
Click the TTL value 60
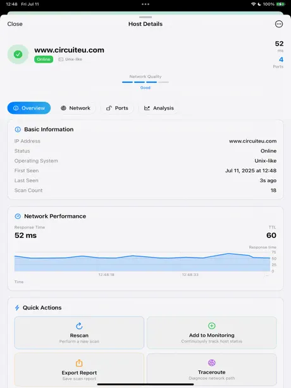271,235
